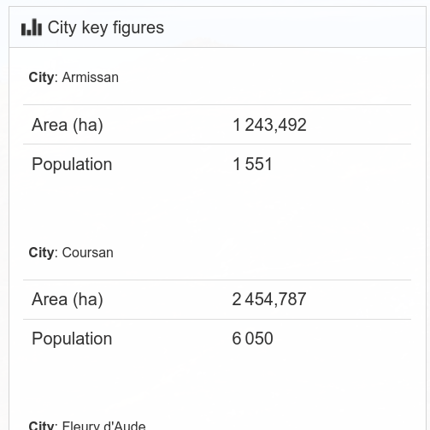430x430 pixels.
Task: Click the Area (ha) label under Coursan
Action: pyautogui.click(x=68, y=300)
